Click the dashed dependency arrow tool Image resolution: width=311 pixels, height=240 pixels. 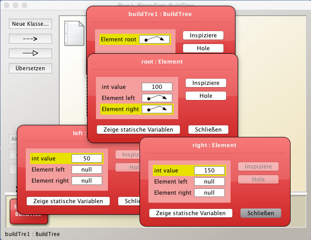click(30, 39)
